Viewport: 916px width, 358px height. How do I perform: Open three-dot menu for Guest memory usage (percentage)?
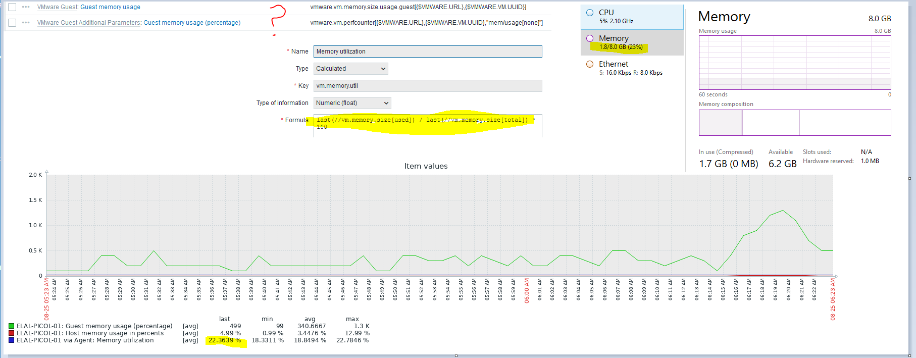(x=26, y=23)
